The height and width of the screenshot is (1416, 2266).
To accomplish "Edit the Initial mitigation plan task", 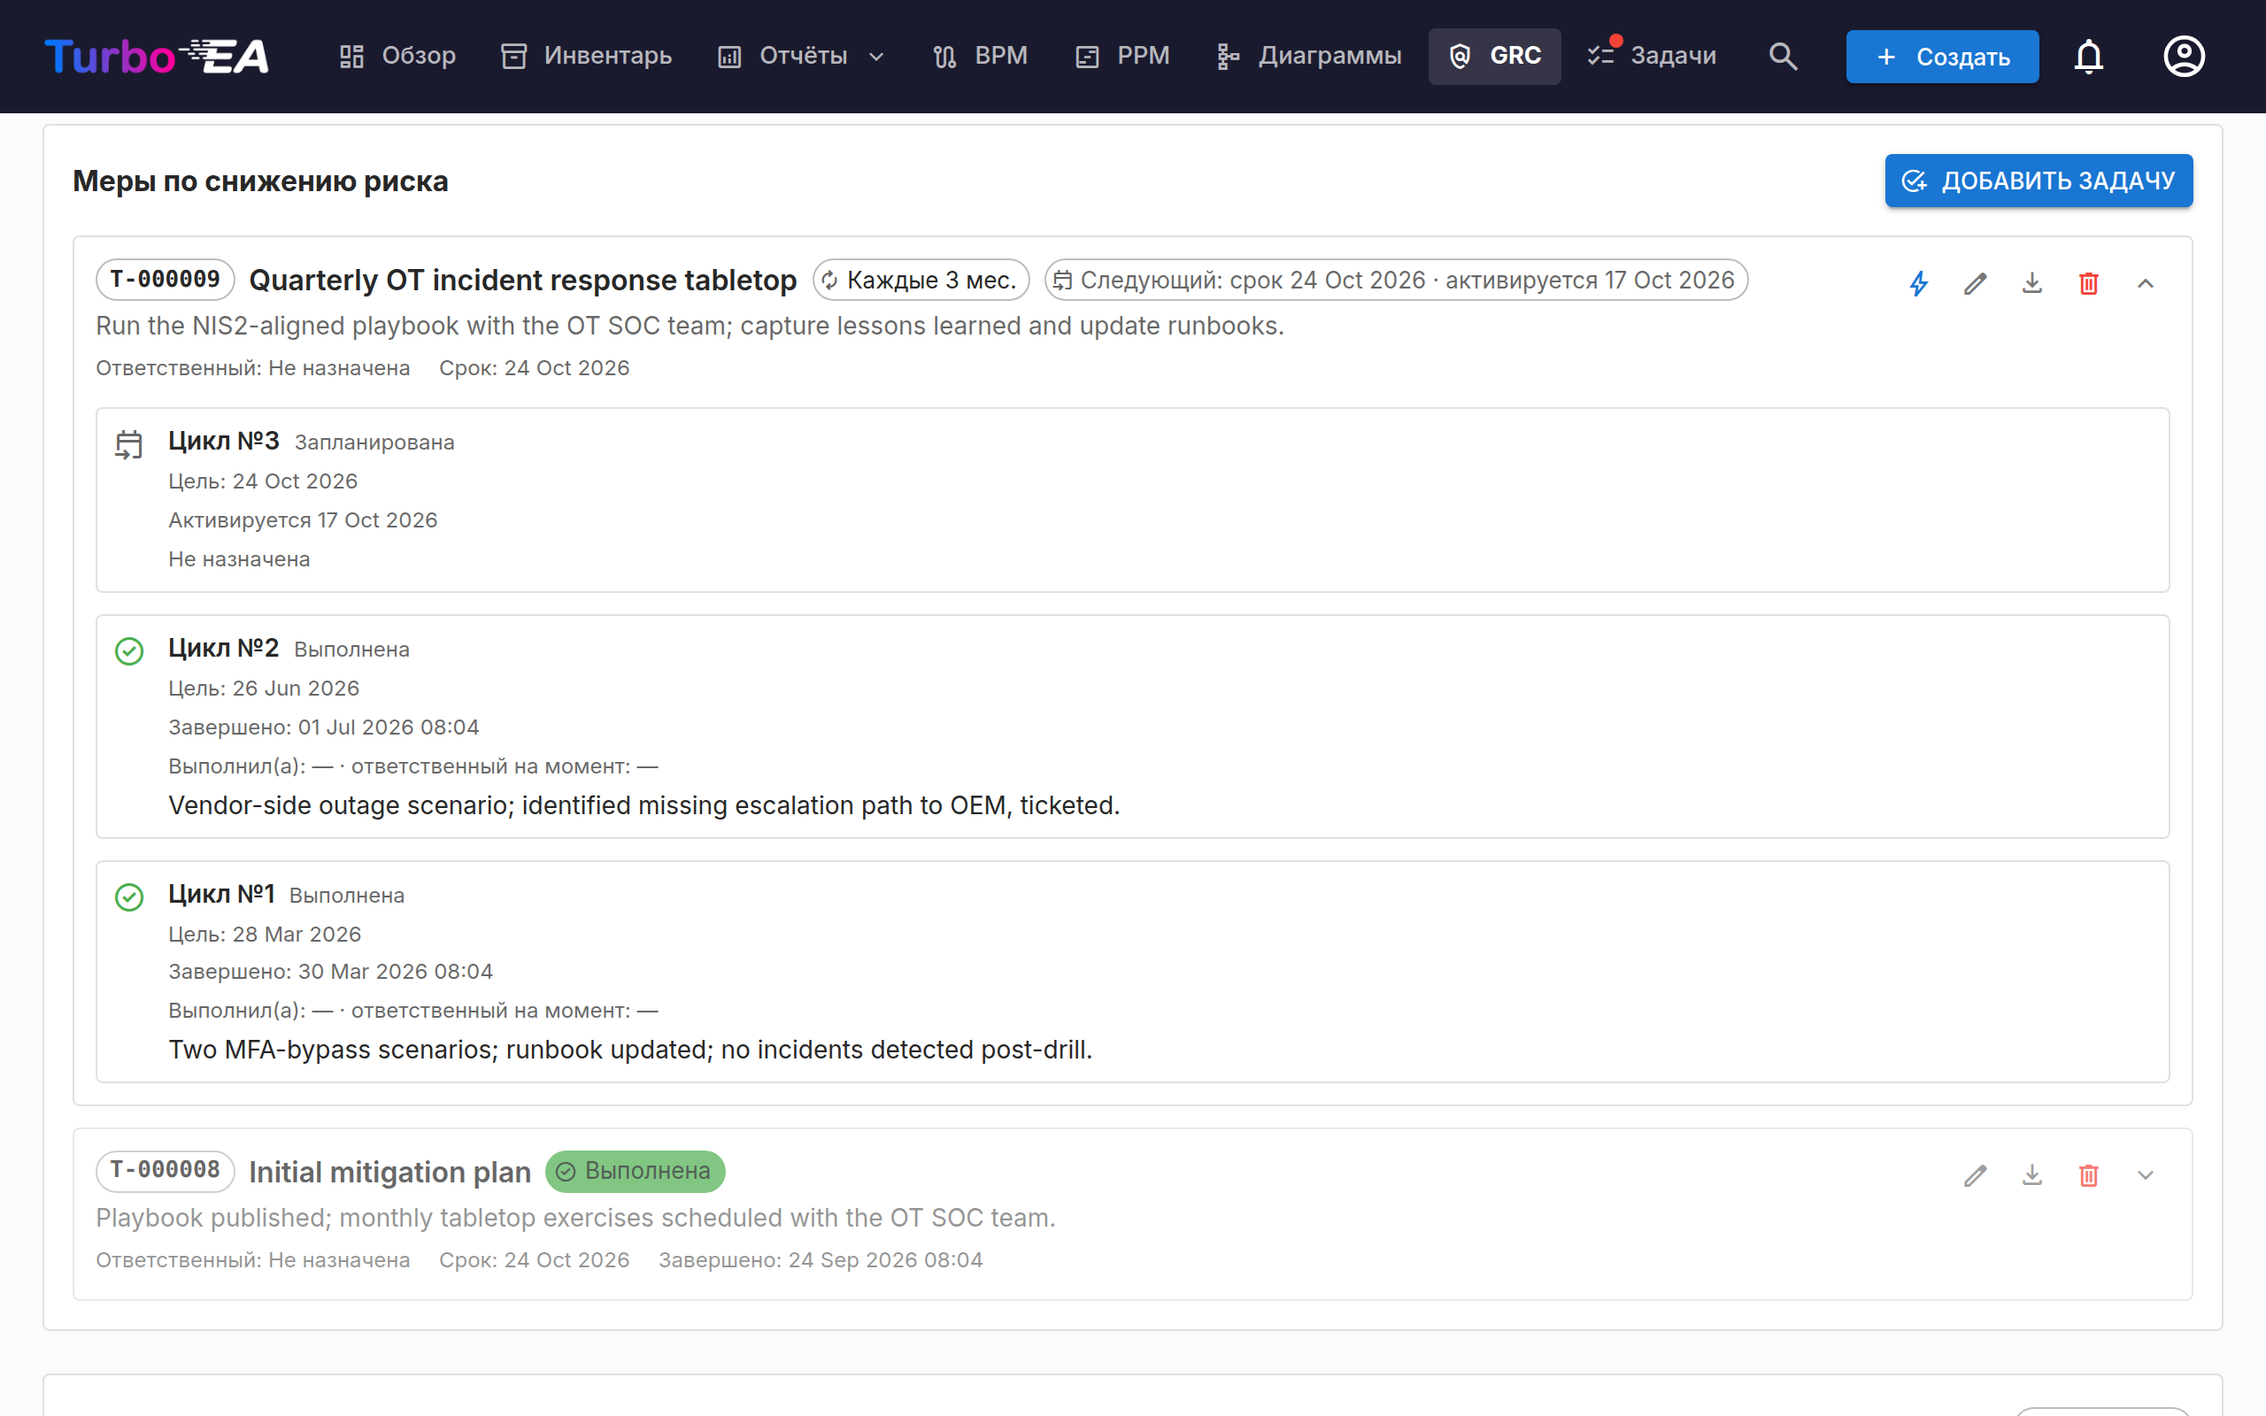I will [1975, 1174].
